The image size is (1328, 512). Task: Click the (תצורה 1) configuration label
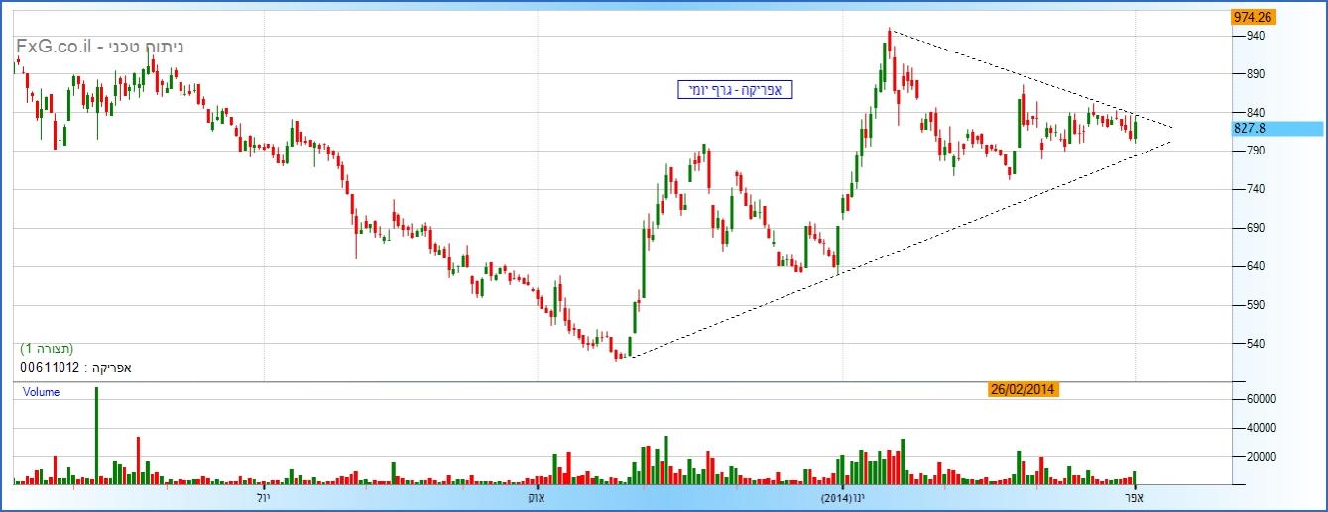(47, 349)
